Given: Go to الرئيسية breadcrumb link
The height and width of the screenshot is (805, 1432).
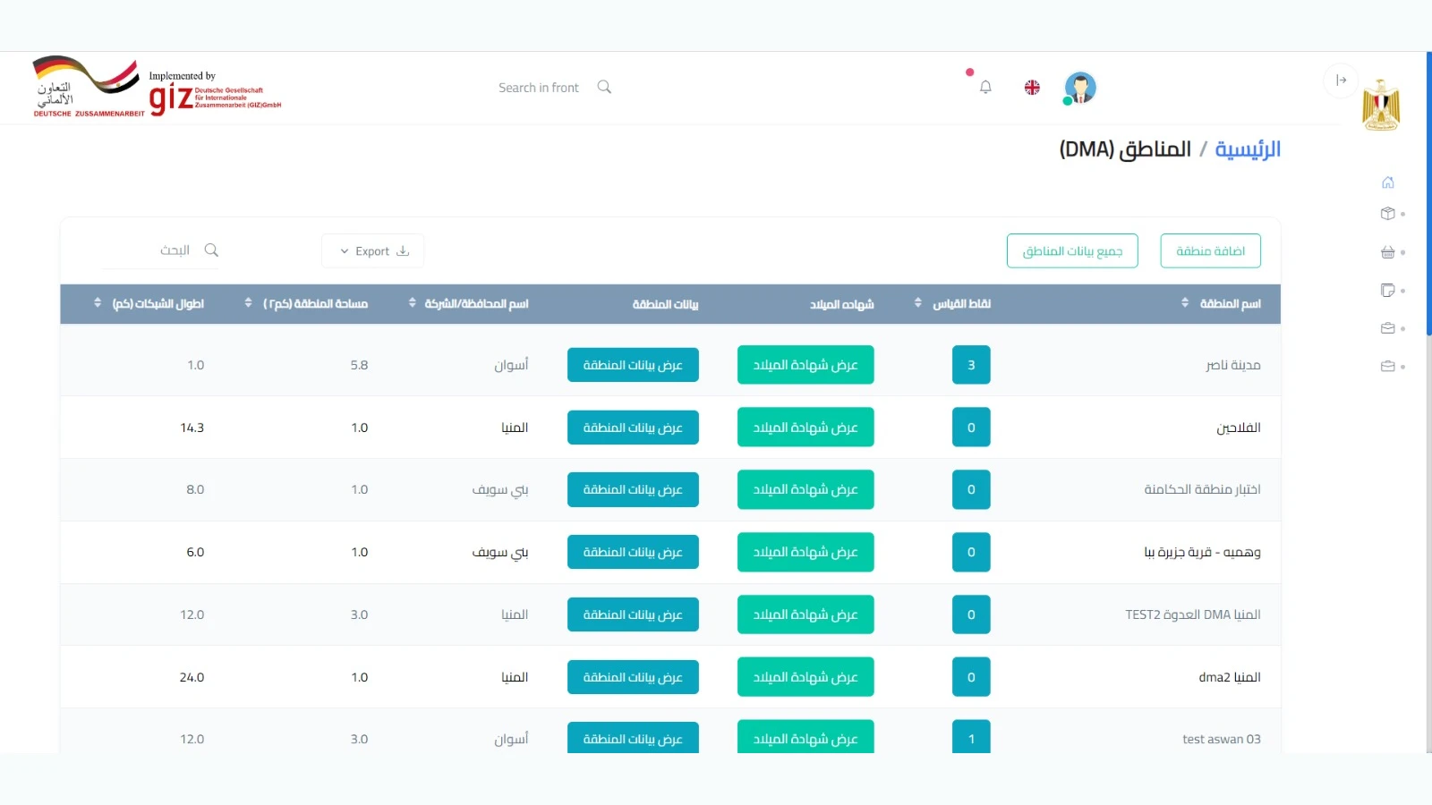Looking at the screenshot, I should point(1248,149).
